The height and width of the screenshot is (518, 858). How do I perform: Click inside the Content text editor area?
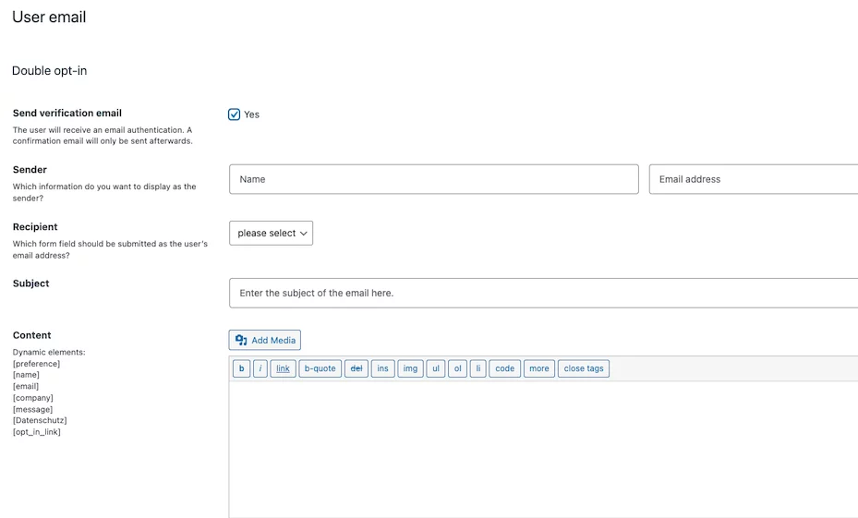543,448
